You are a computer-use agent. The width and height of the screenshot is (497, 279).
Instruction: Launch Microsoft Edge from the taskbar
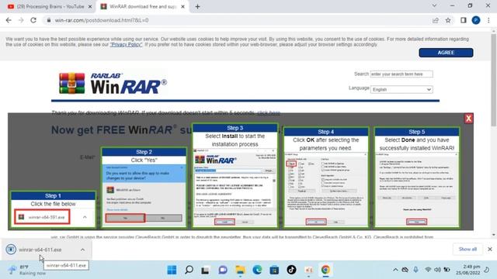[257, 270]
